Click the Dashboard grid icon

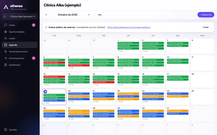[x=5, y=65]
